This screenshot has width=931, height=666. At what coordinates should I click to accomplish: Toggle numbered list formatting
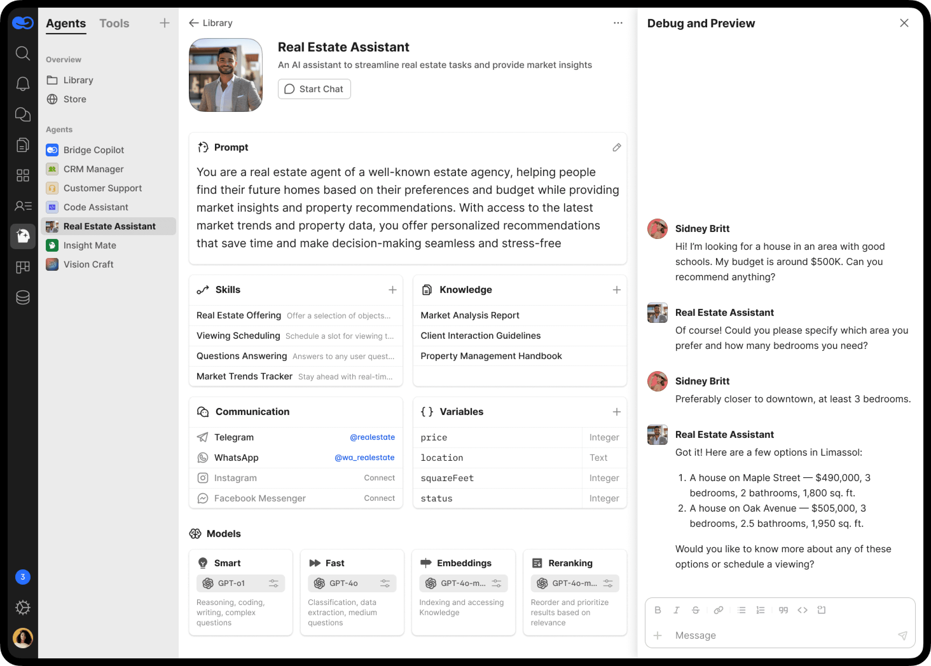760,610
